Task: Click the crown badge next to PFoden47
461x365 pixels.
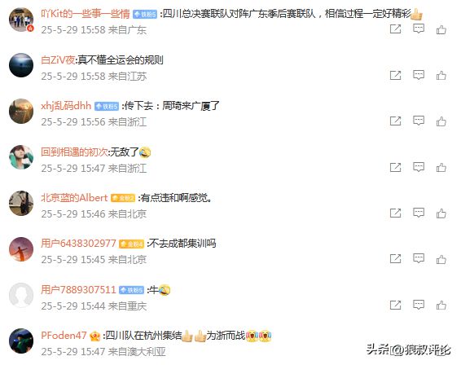Action: click(94, 336)
